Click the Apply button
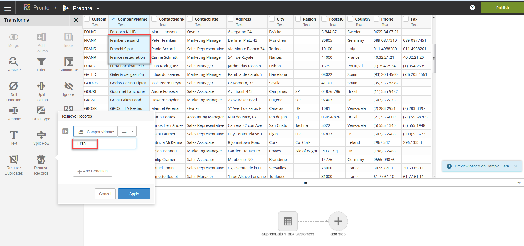524x246 pixels. pyautogui.click(x=134, y=194)
